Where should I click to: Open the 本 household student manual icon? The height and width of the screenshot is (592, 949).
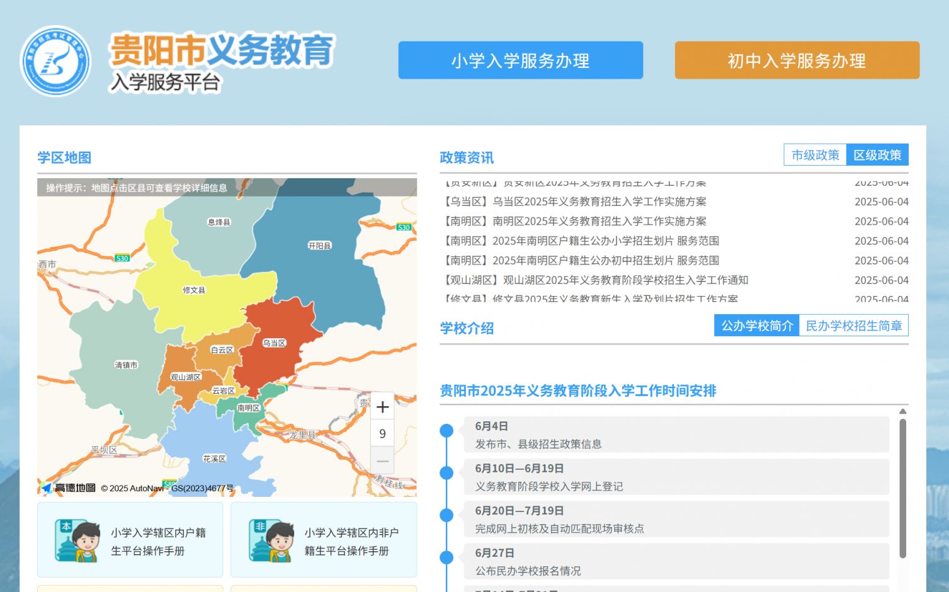(x=77, y=540)
